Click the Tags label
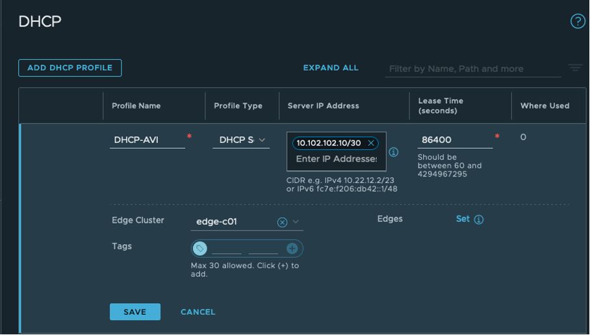 (122, 246)
